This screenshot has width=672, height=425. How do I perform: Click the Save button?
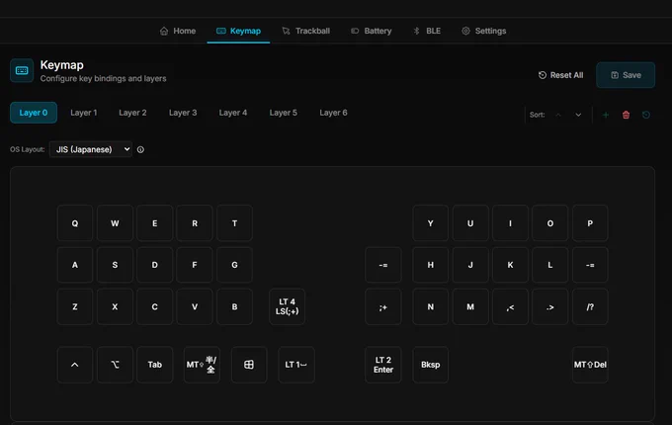coord(626,75)
